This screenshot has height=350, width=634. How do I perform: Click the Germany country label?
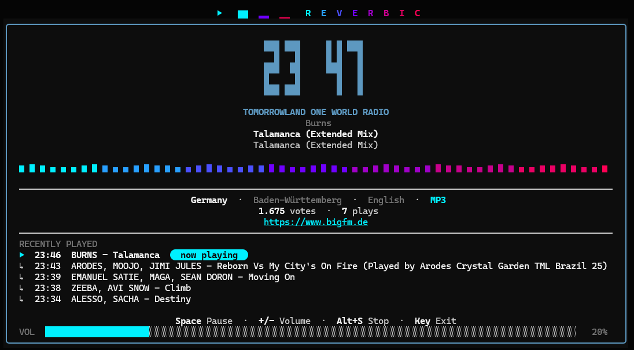tap(209, 200)
